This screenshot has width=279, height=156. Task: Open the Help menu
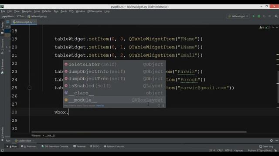107,11
